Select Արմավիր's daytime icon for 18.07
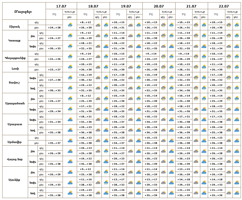The height and width of the screenshot is (200, 242). [106, 140]
